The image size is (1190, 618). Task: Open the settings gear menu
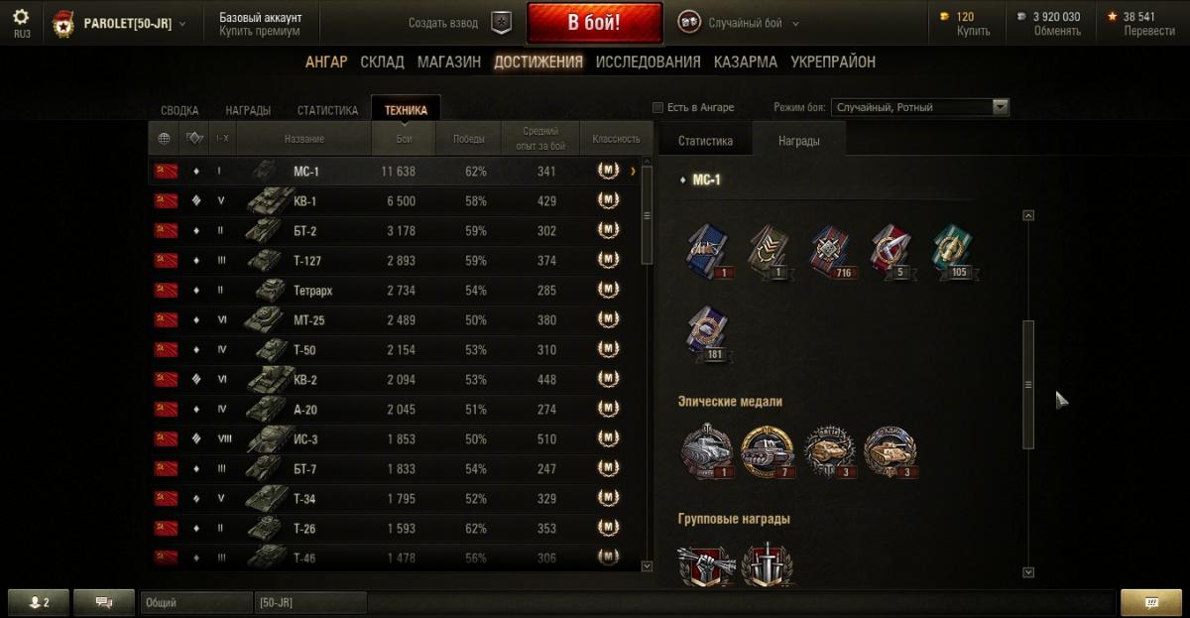click(x=21, y=17)
